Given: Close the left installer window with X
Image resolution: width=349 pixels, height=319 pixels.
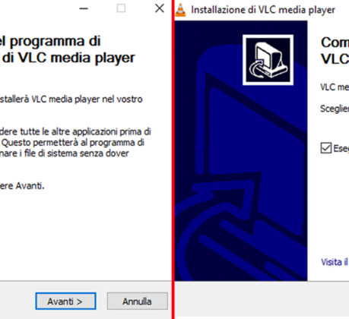Looking at the screenshot, I should tap(160, 8).
